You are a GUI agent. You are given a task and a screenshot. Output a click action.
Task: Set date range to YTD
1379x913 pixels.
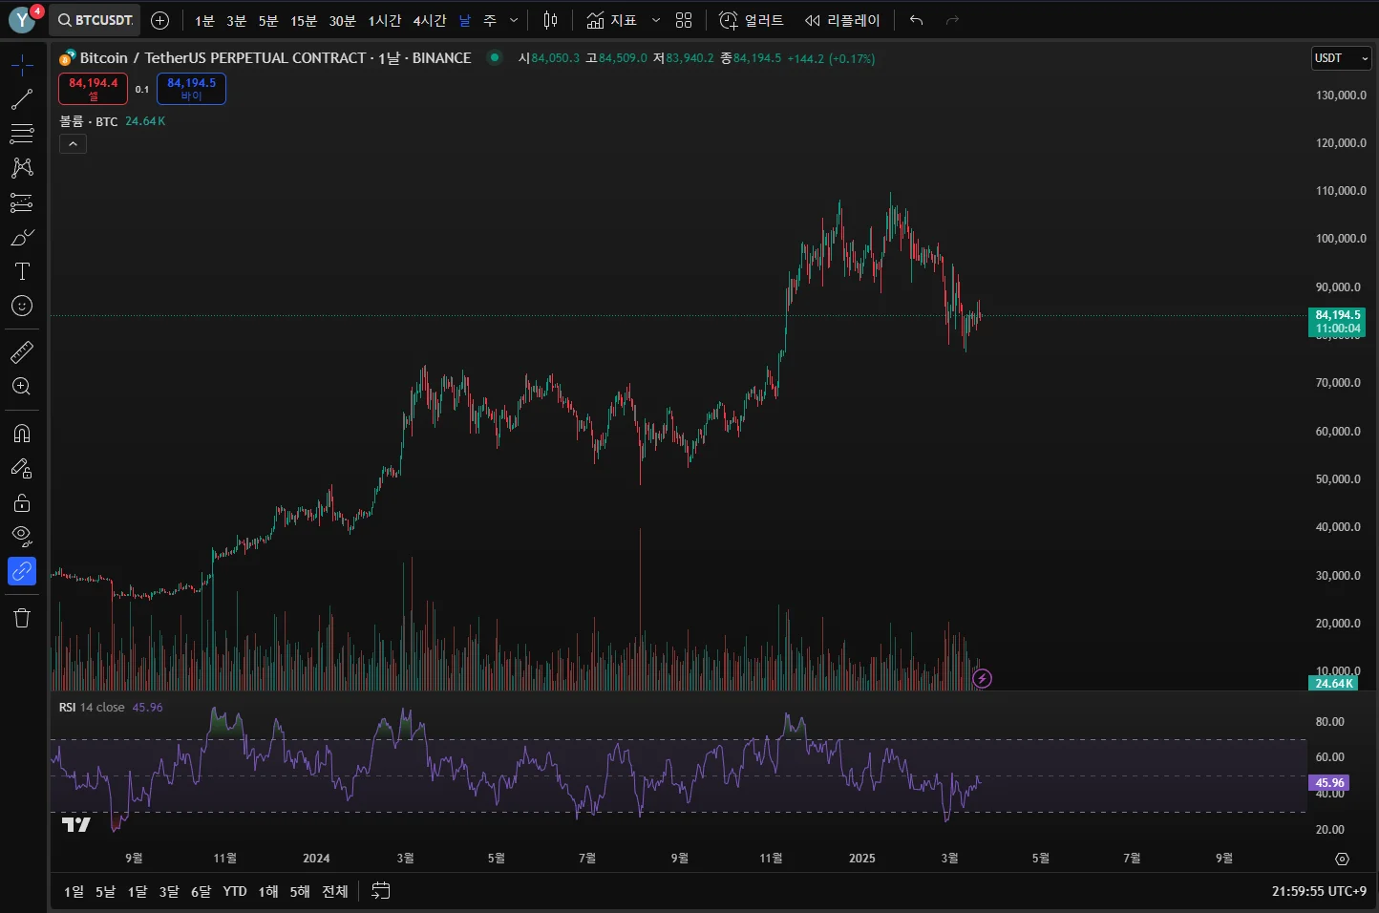pyautogui.click(x=235, y=891)
